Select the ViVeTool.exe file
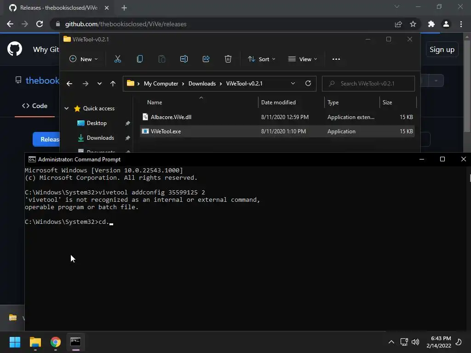This screenshot has height=353, width=471. click(277, 131)
